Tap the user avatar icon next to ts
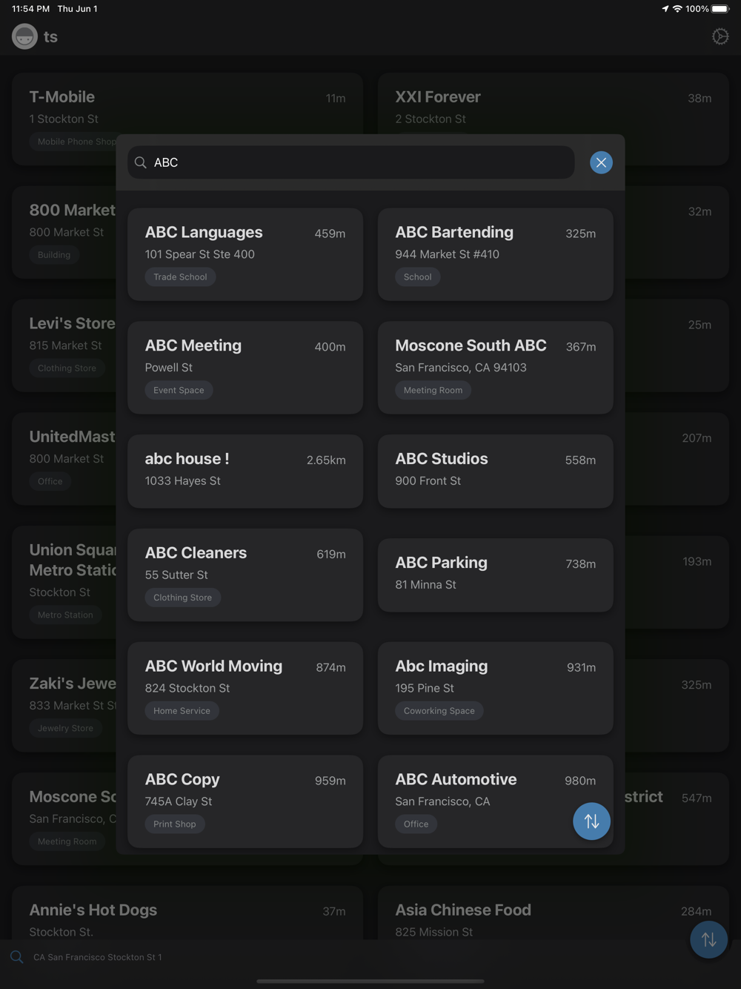The image size is (741, 989). coord(24,36)
